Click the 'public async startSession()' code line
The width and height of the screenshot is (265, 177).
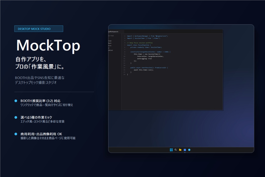149,68
